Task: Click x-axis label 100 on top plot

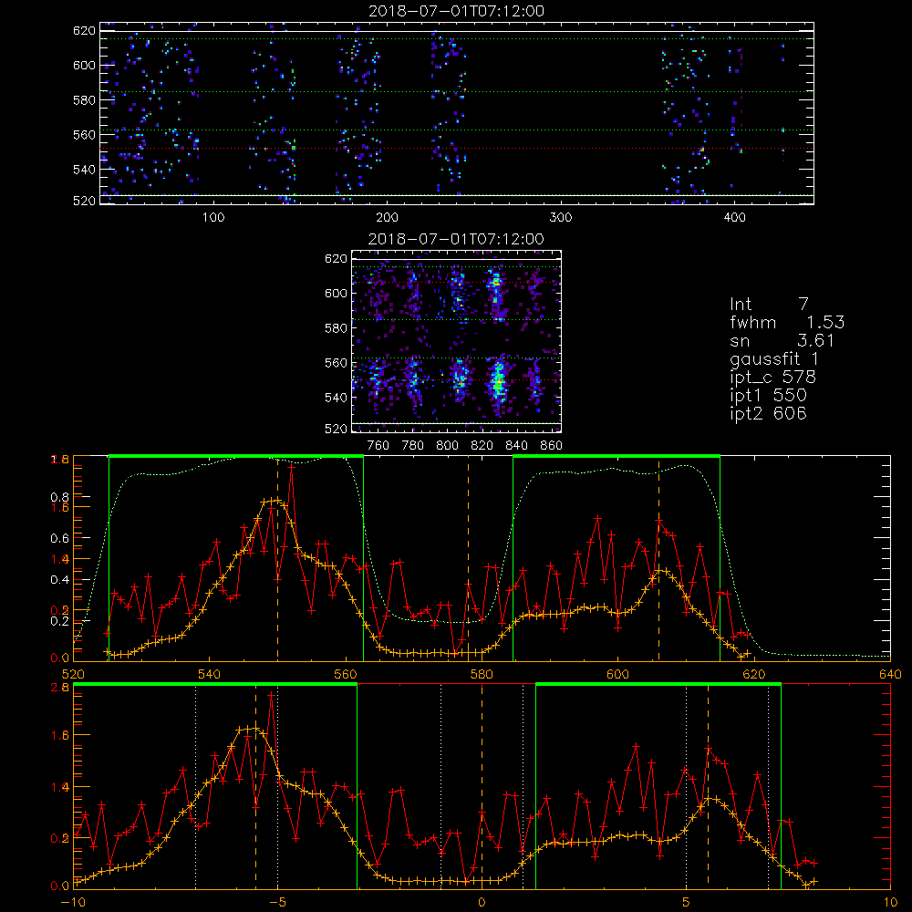Action: point(213,218)
